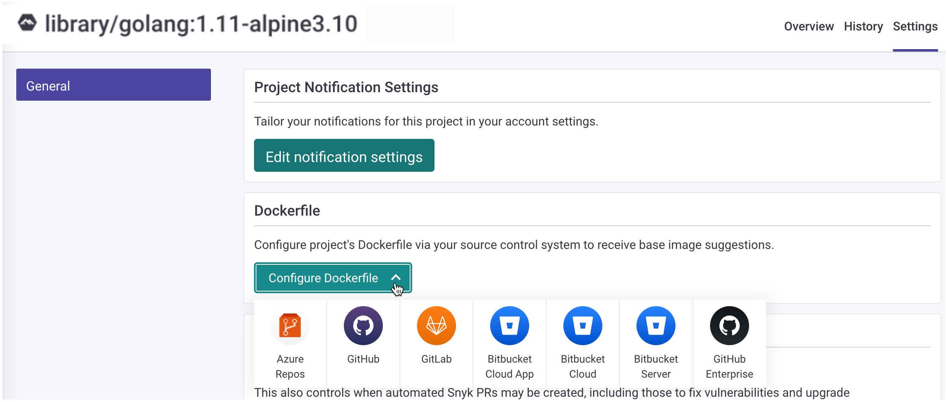Screen dimensions: 947x402
Task: Select the Settings tab
Action: 915,26
